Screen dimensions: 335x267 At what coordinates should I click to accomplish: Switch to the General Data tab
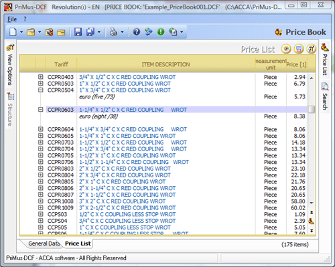(44, 244)
